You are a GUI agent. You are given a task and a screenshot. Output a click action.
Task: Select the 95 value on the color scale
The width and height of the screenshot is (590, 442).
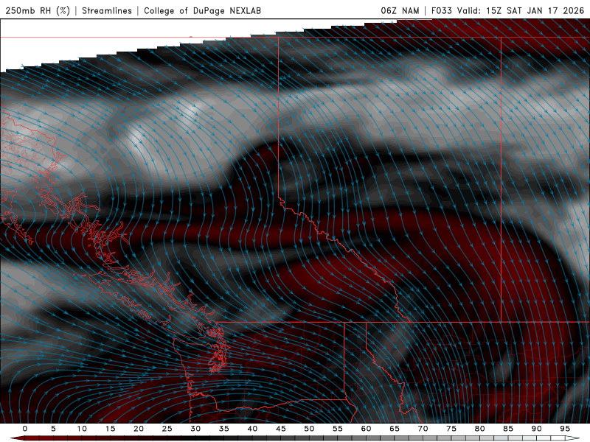coord(565,429)
